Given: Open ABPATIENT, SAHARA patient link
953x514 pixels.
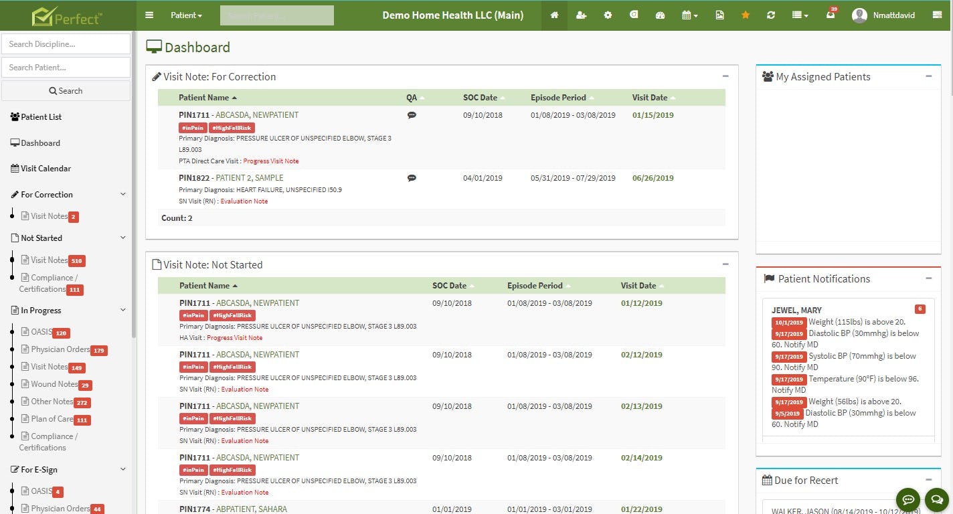Looking at the screenshot, I should [252, 509].
